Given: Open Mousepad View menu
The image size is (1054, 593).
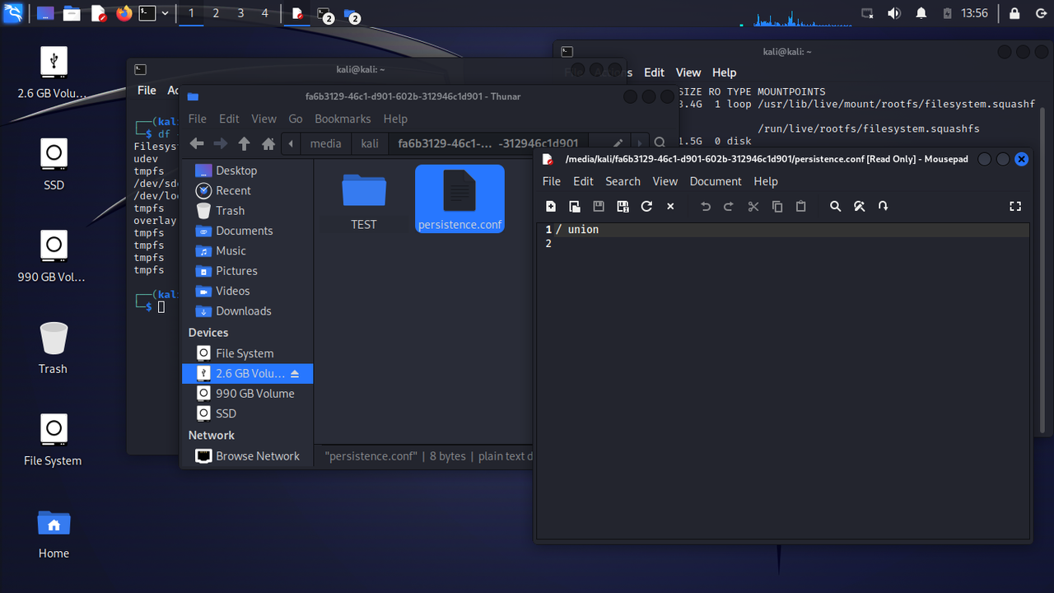Looking at the screenshot, I should pos(665,181).
